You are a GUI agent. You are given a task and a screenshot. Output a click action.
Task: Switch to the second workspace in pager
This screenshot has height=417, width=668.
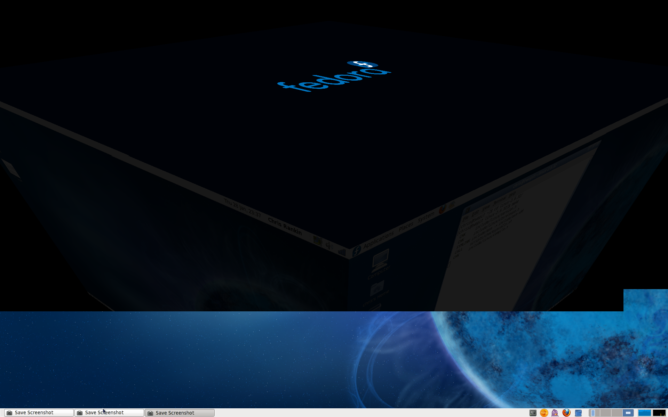tap(605, 413)
